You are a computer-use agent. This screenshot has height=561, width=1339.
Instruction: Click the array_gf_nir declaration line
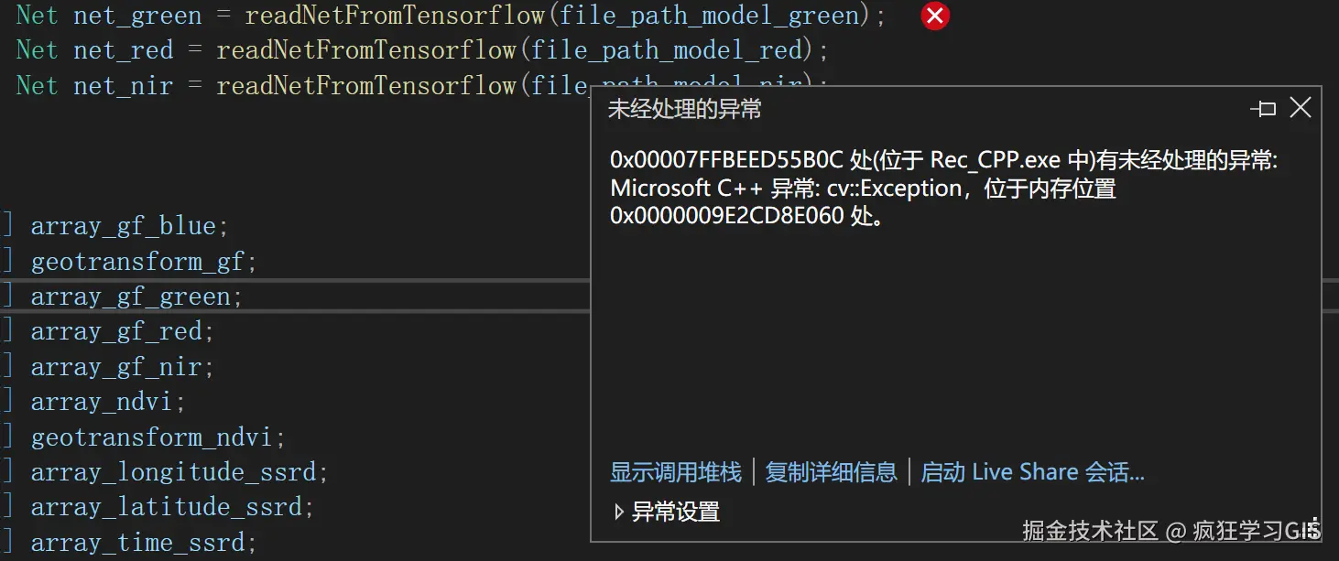[x=122, y=367]
